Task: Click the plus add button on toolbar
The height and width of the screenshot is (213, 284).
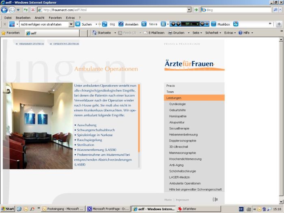Action: point(279,24)
